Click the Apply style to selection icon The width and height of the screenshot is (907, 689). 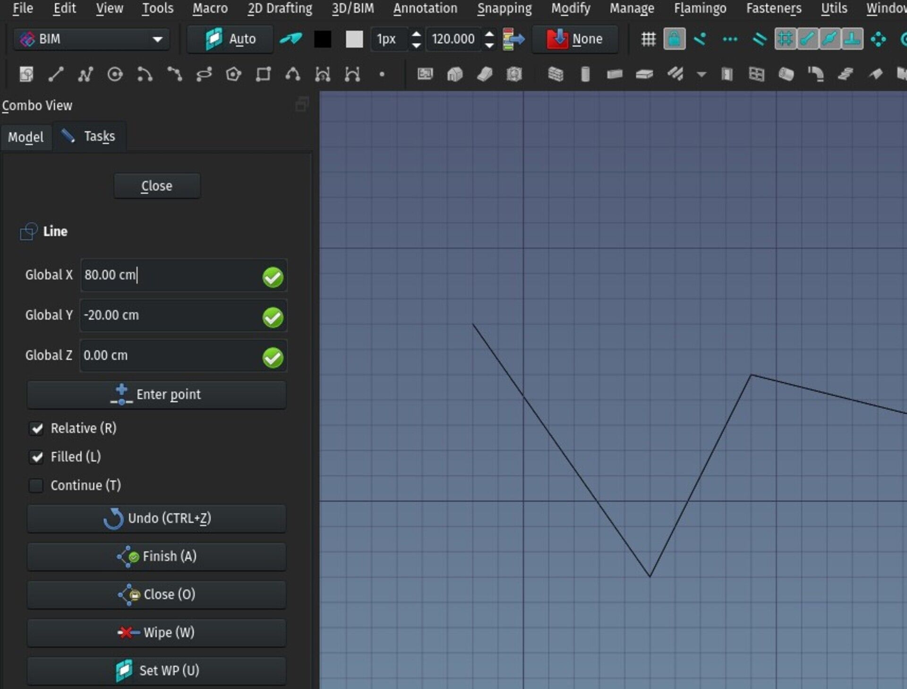pos(513,39)
